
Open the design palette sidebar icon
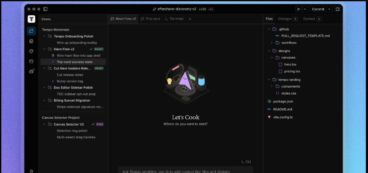(x=31, y=51)
